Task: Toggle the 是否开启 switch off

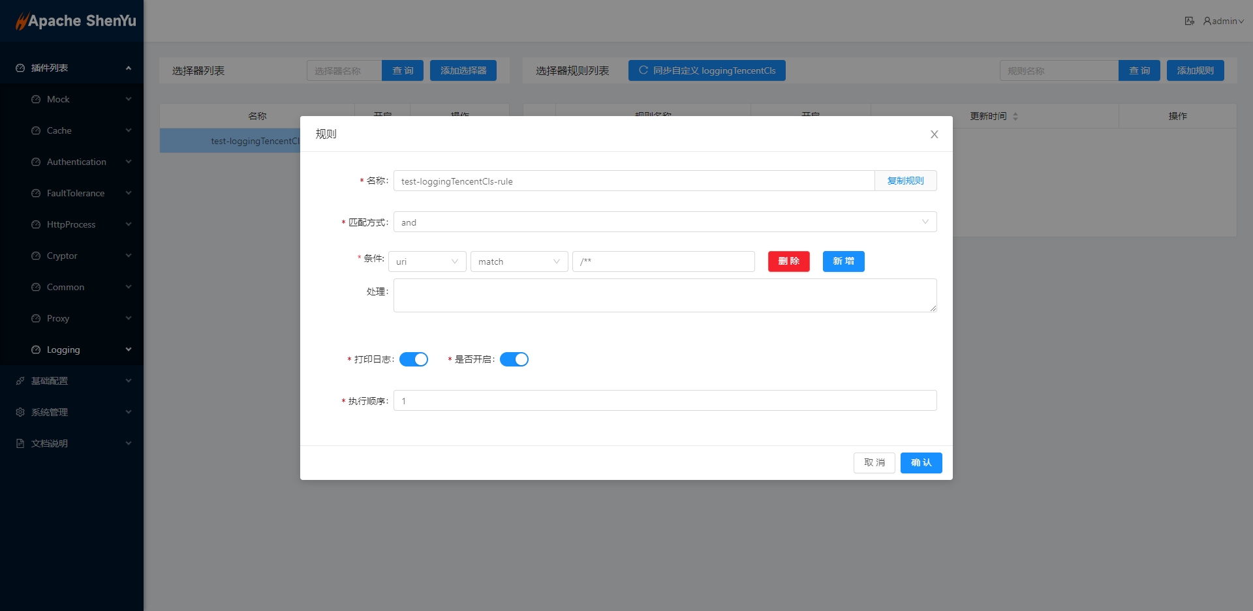Action: click(x=514, y=359)
